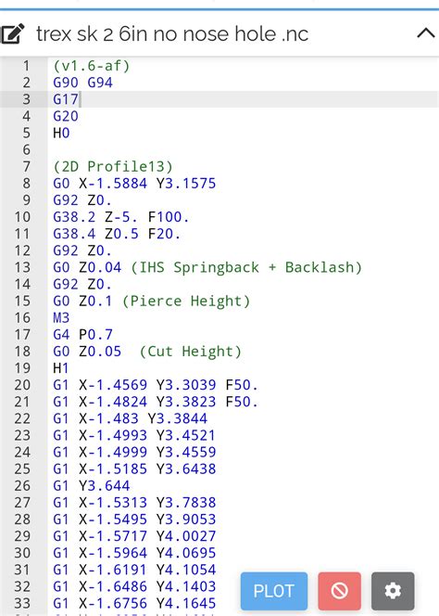The height and width of the screenshot is (616, 439).
Task: Click line 'G1 X-1.5495 Y3.9053'
Action: click(x=134, y=520)
